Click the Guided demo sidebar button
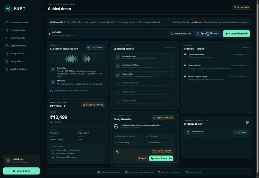This screenshot has height=178, width=259. [21, 171]
